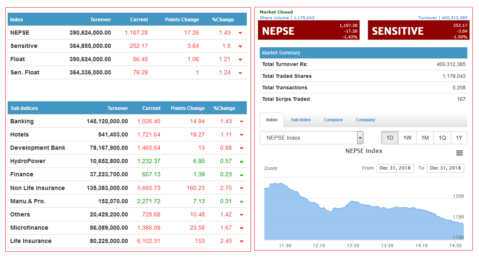
Task: Click the red SENSITIVE index banner
Action: [x=419, y=30]
